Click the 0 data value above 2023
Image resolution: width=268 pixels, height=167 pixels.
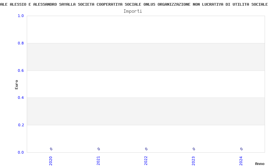(194, 149)
